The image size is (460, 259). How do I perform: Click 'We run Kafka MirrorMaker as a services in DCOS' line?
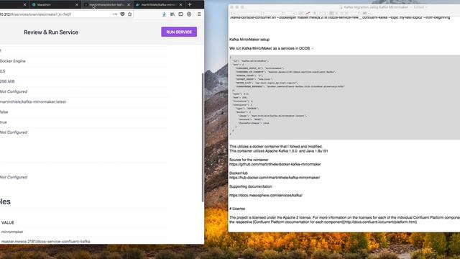pyautogui.click(x=270, y=48)
